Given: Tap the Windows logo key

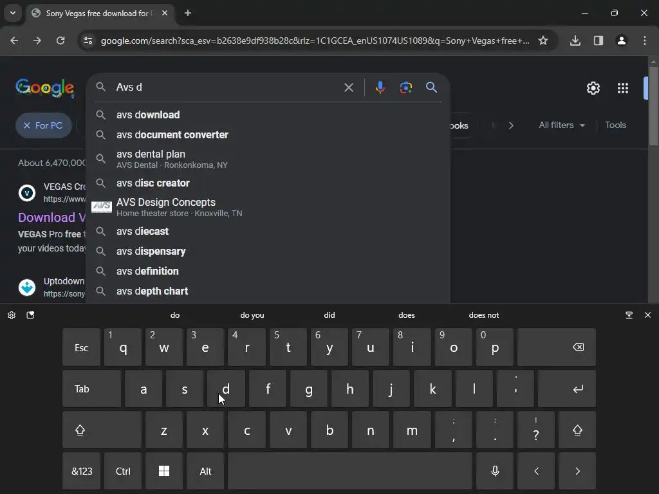Looking at the screenshot, I should [164, 471].
